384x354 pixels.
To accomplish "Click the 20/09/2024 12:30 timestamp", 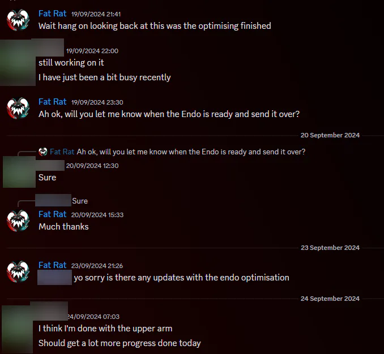I will point(92,166).
